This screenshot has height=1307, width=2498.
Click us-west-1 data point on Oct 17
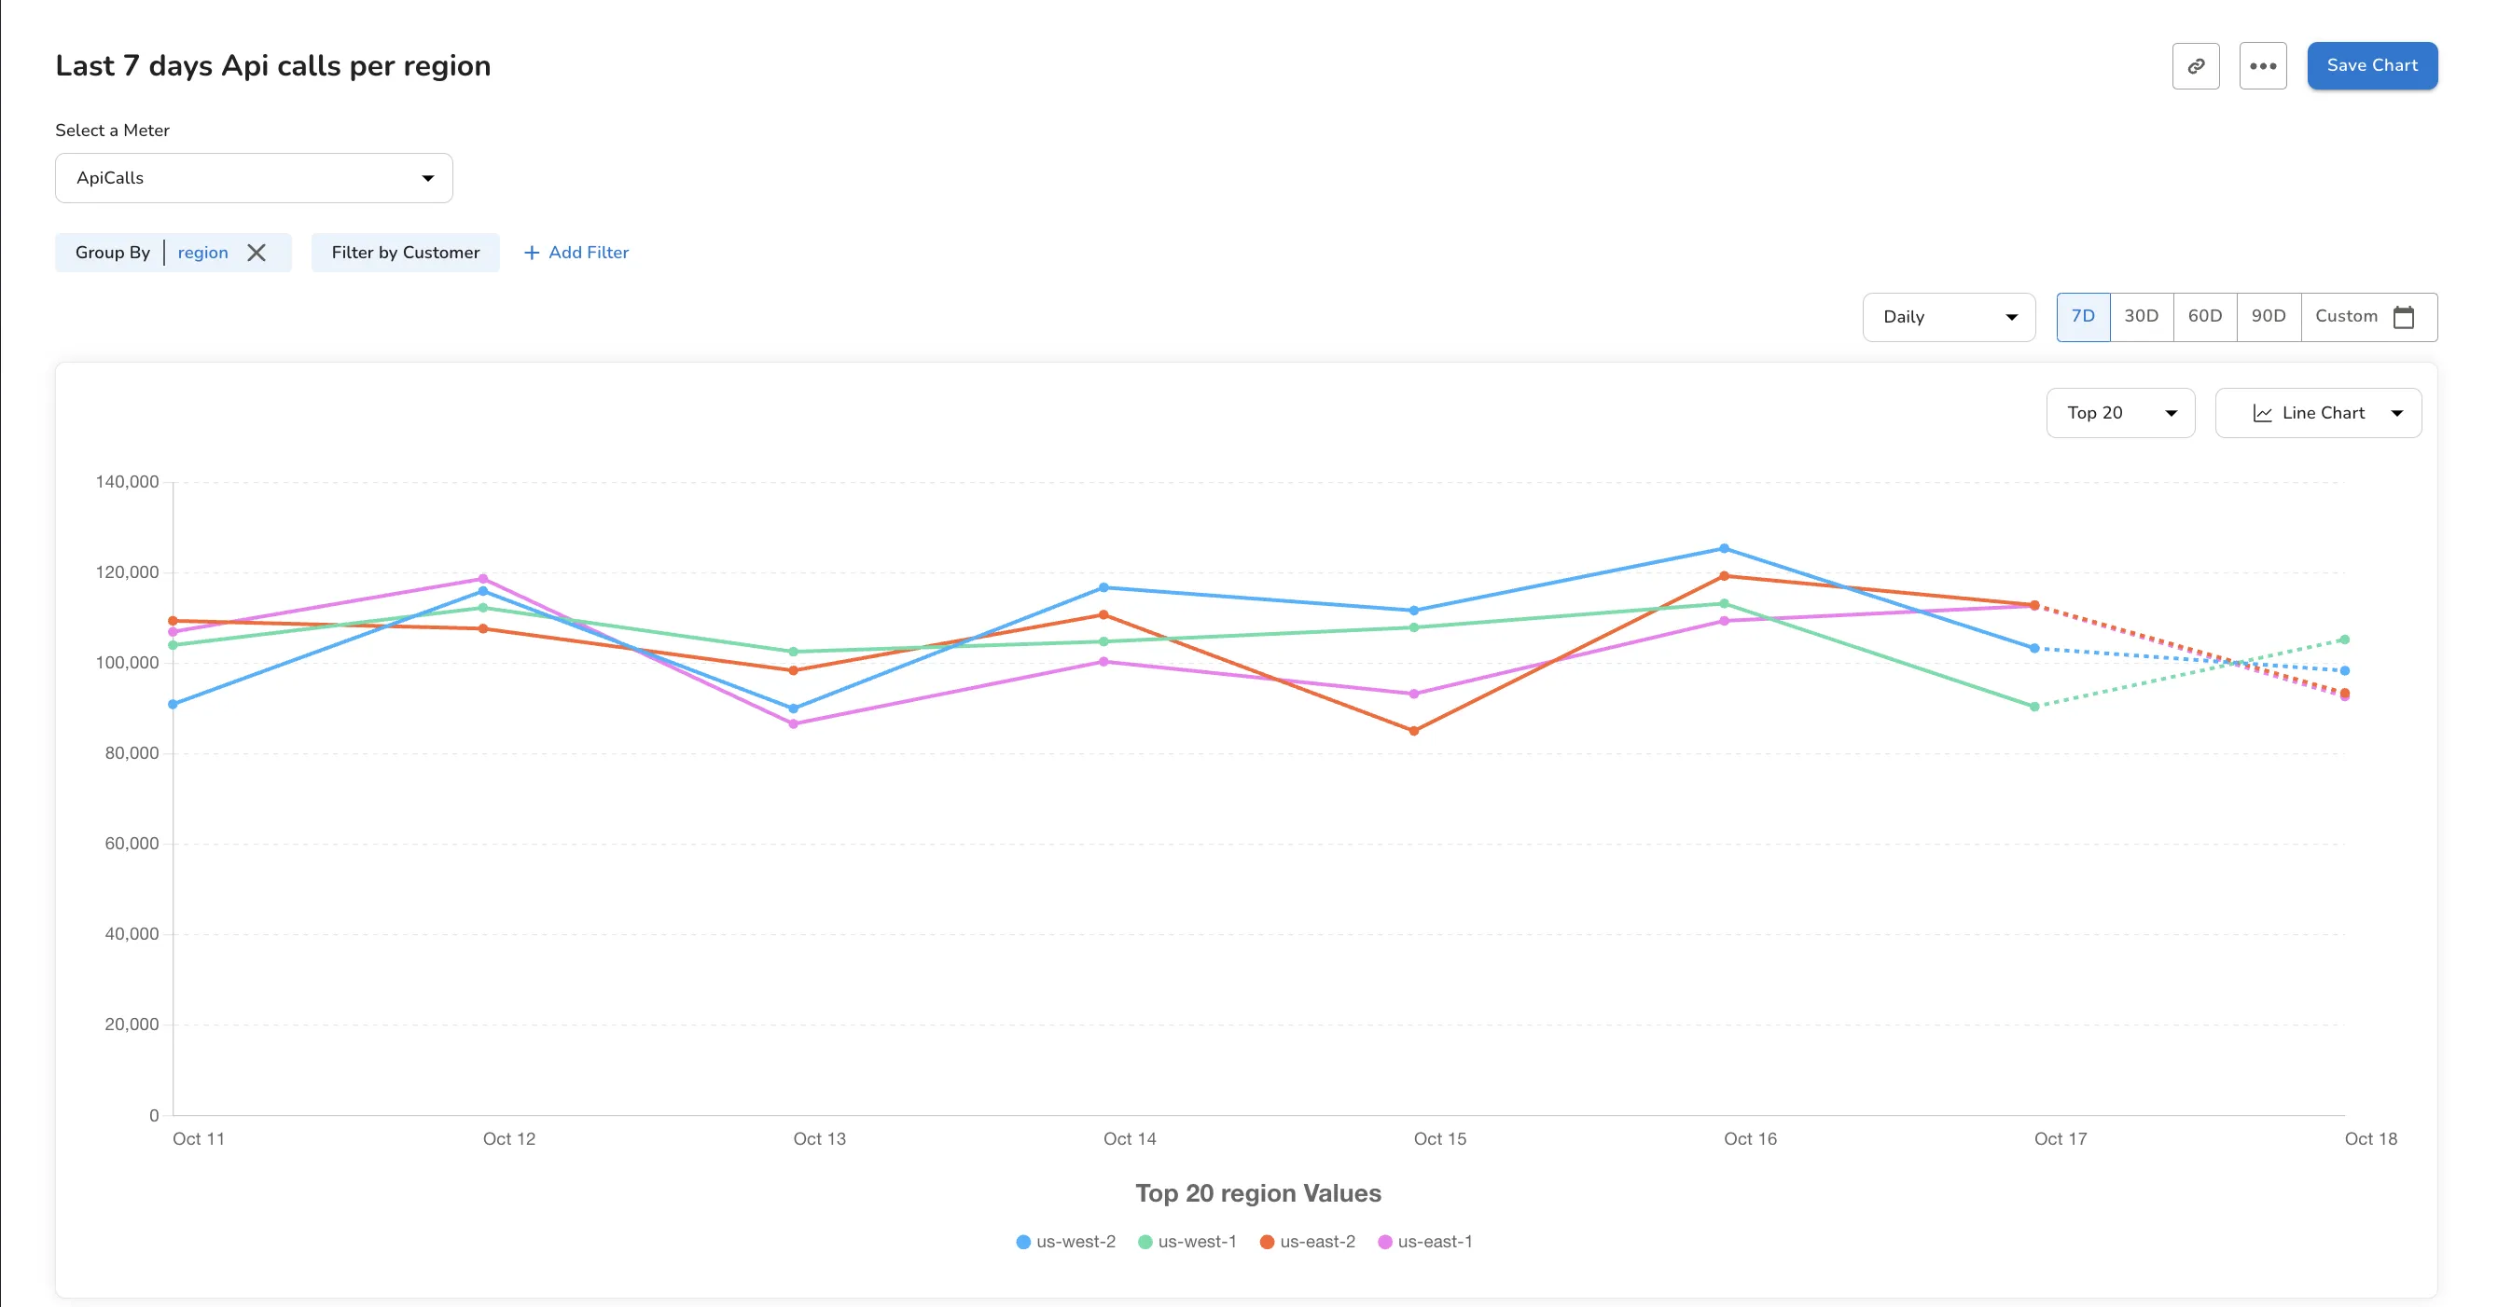pos(2033,707)
